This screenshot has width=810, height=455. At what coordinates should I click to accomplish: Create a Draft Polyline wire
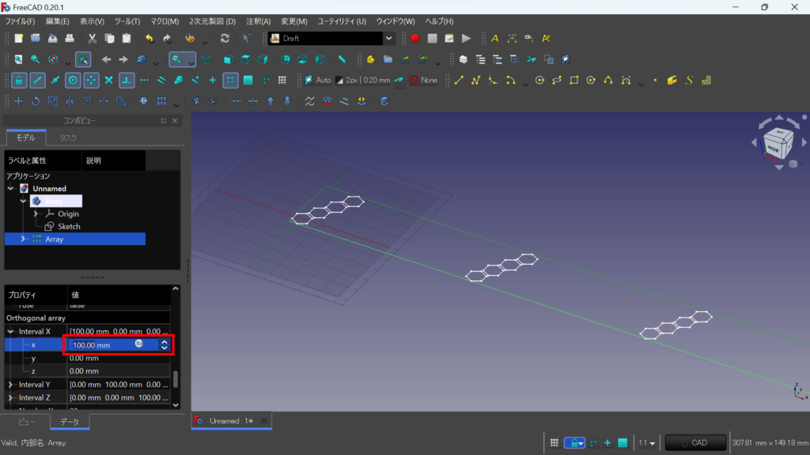pyautogui.click(x=475, y=80)
